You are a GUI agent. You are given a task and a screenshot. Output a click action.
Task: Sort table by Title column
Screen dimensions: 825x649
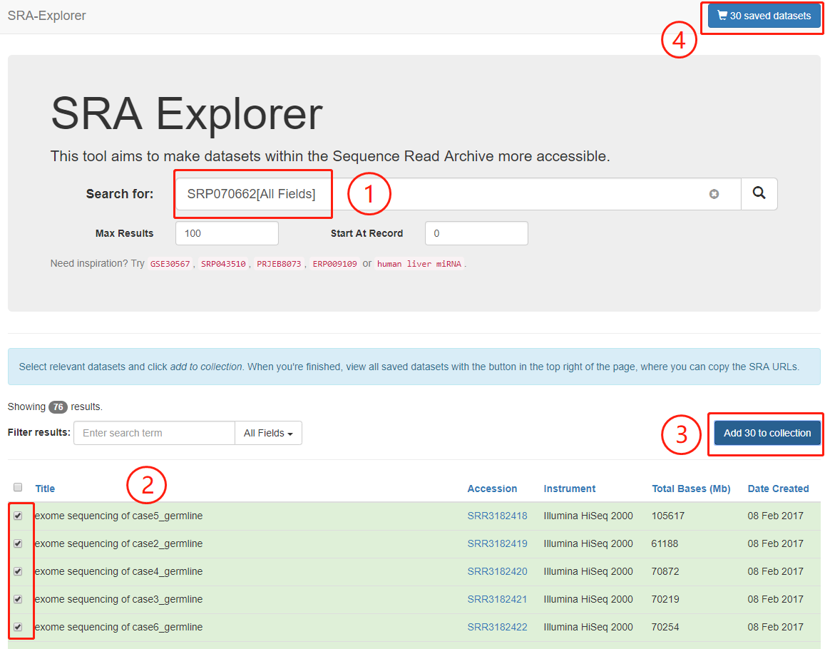(45, 489)
